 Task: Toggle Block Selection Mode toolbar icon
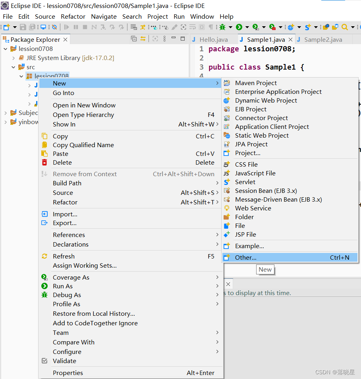[202, 27]
